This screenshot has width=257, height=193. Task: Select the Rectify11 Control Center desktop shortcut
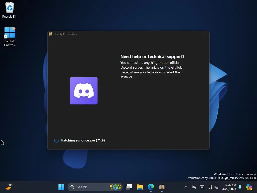10,37
